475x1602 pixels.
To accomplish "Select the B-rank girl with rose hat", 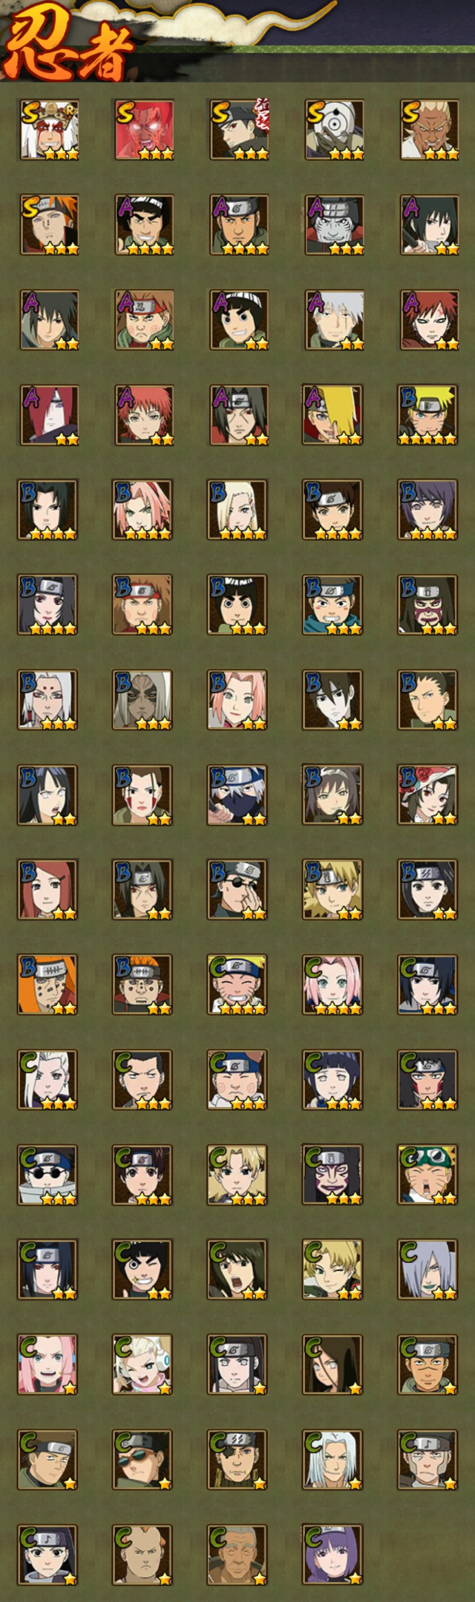I will pos(428,795).
